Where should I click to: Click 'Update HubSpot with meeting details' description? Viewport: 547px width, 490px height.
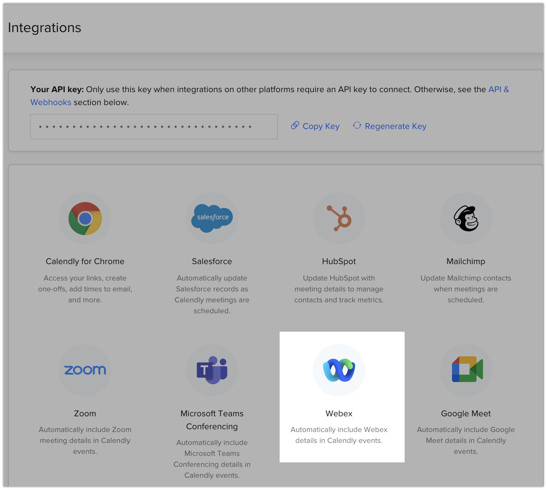coord(339,289)
